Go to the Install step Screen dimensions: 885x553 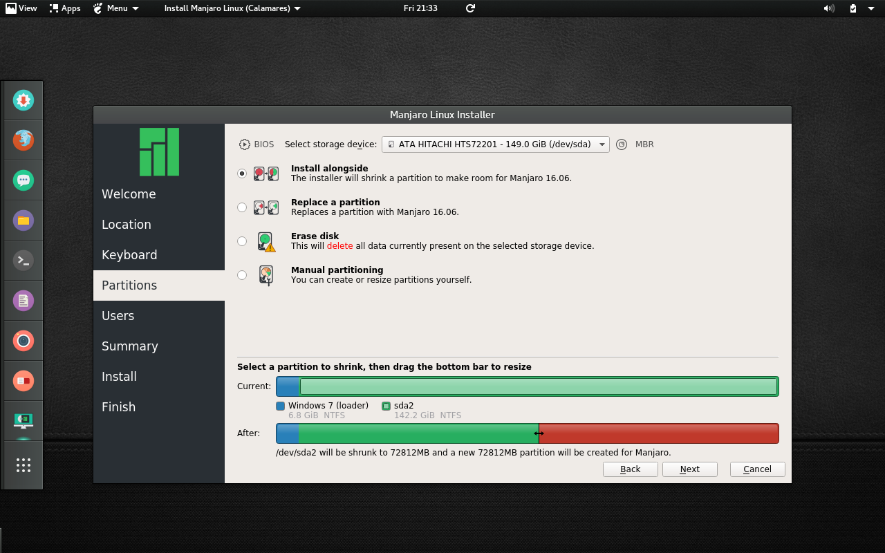159,377
